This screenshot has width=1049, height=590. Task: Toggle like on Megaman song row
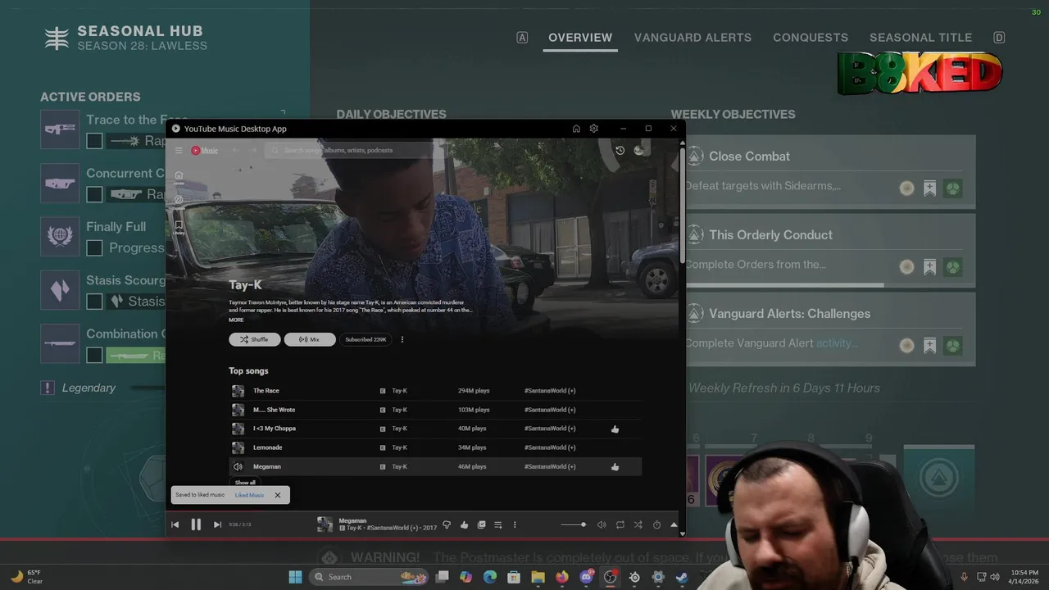coord(615,466)
